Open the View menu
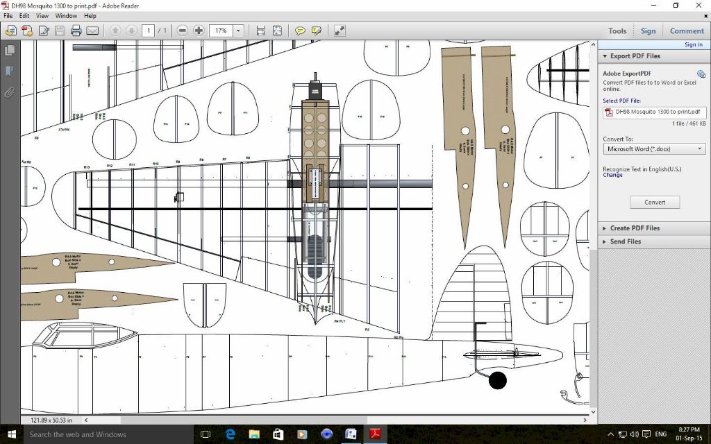 click(x=42, y=16)
